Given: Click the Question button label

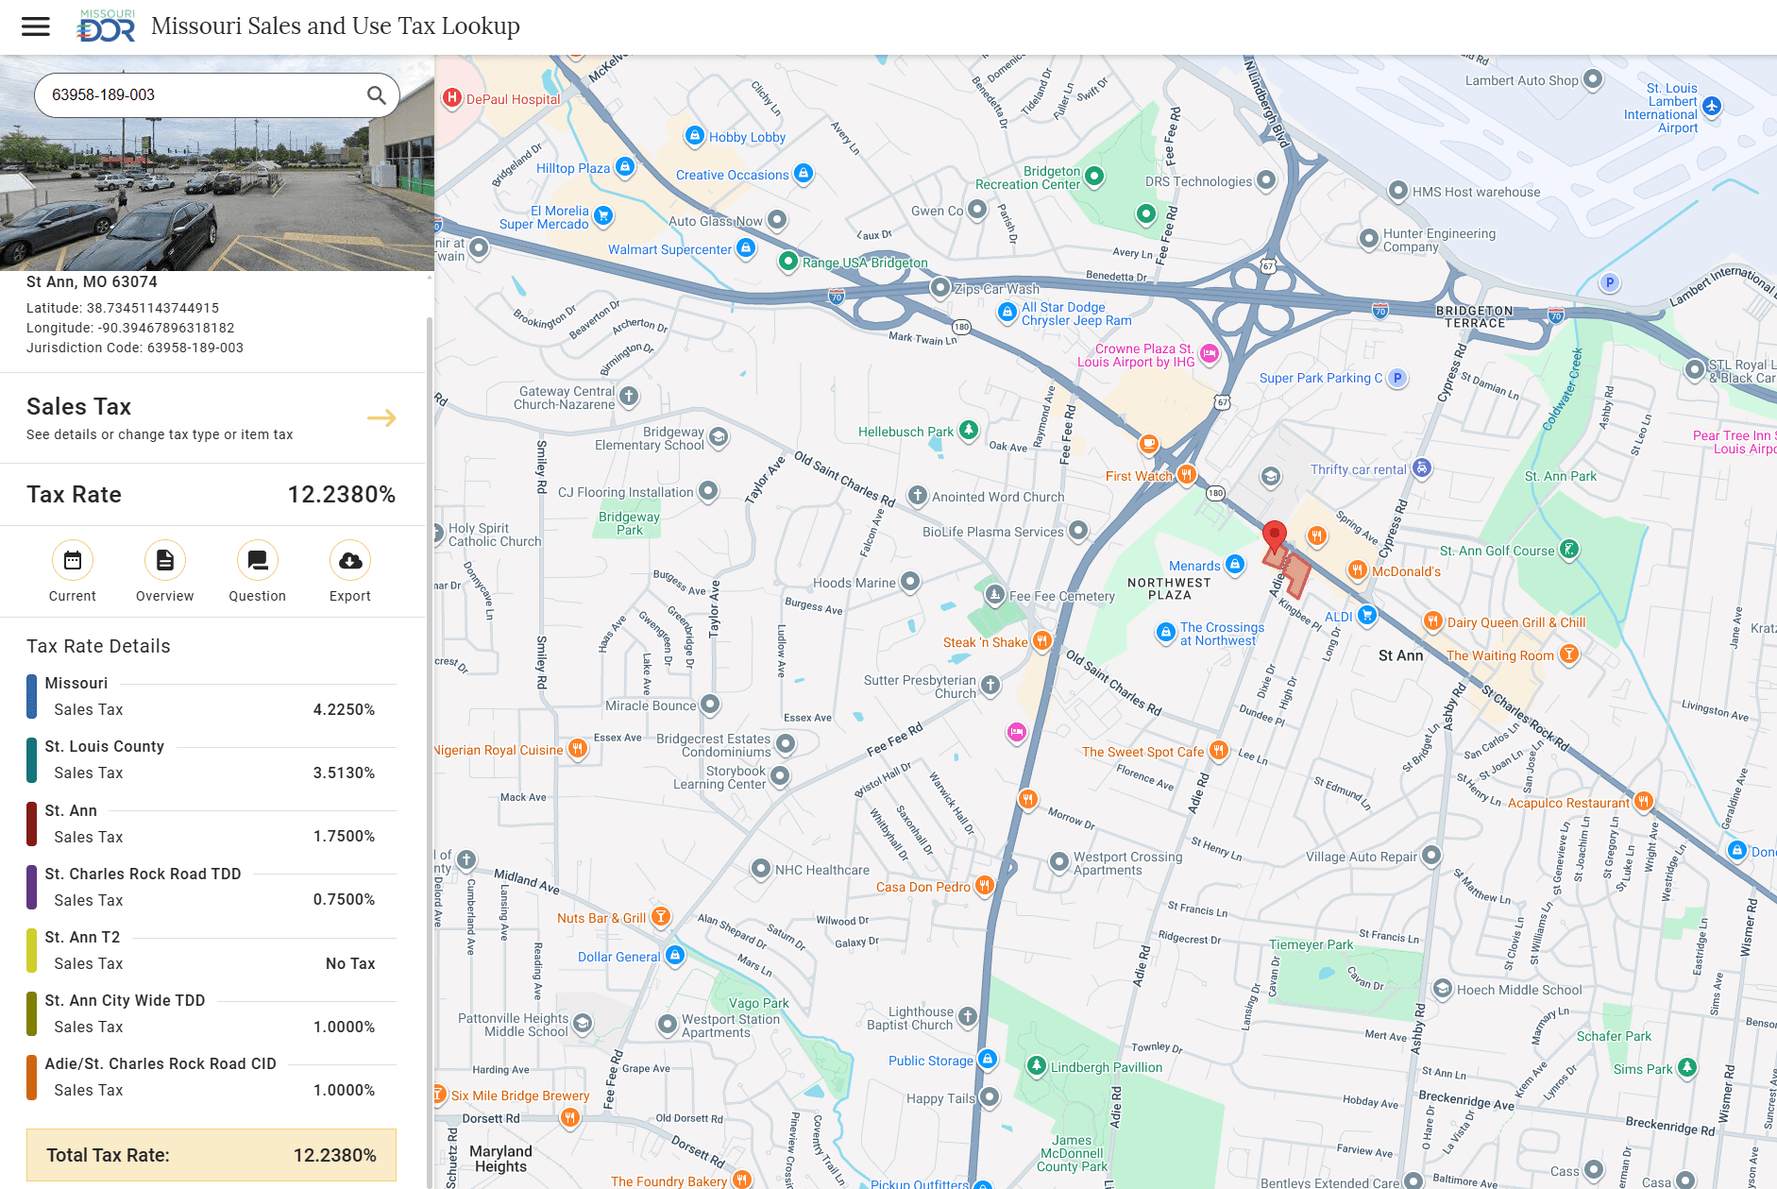Looking at the screenshot, I should 258,597.
